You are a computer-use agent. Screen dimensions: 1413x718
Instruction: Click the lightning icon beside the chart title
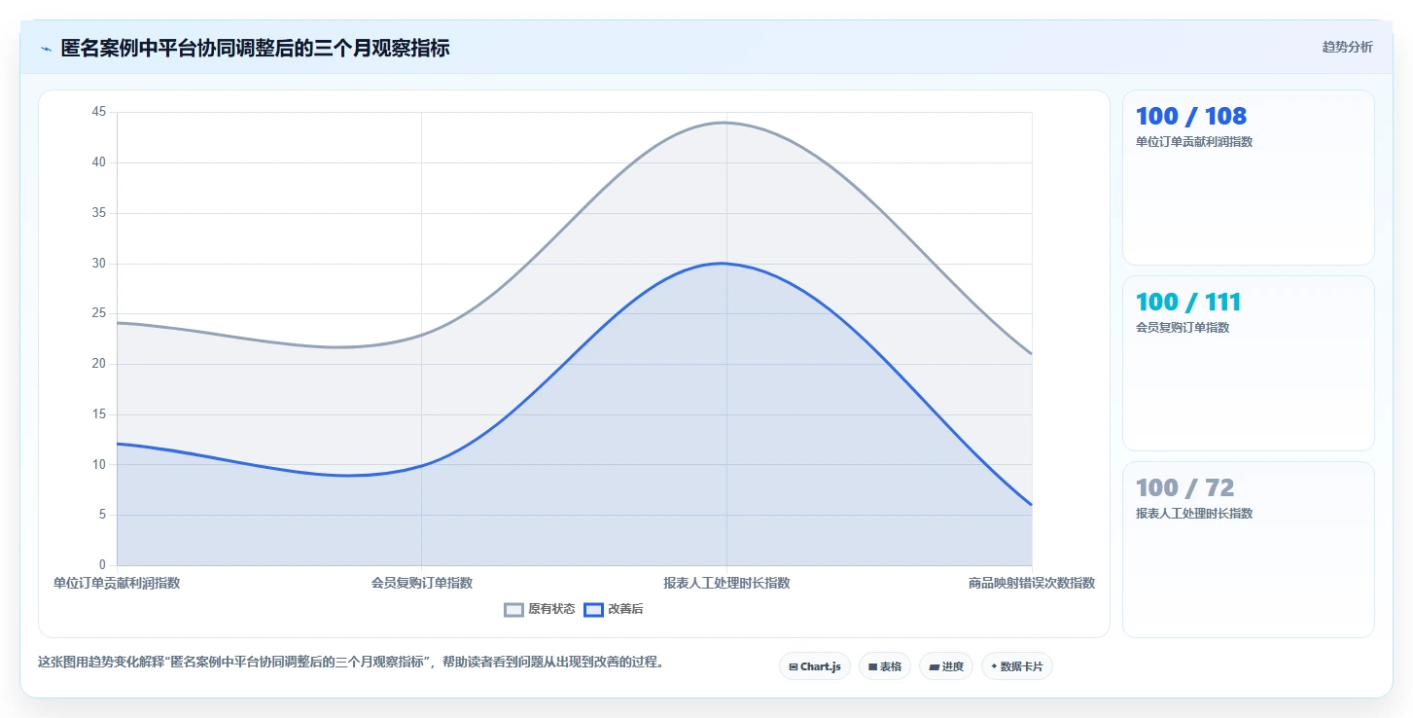(x=46, y=49)
